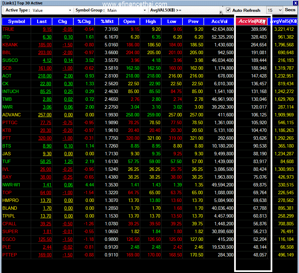Click INTUCH's last price 85.25

tap(46, 91)
